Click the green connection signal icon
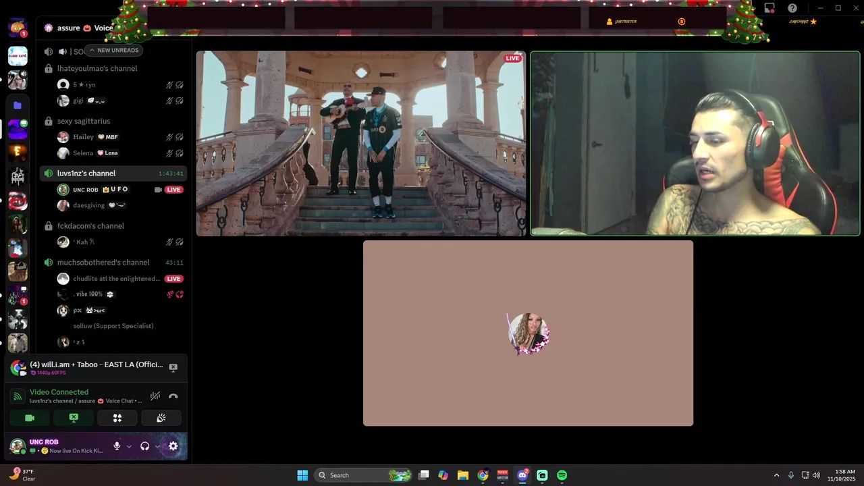This screenshot has height=486, width=864. point(18,396)
